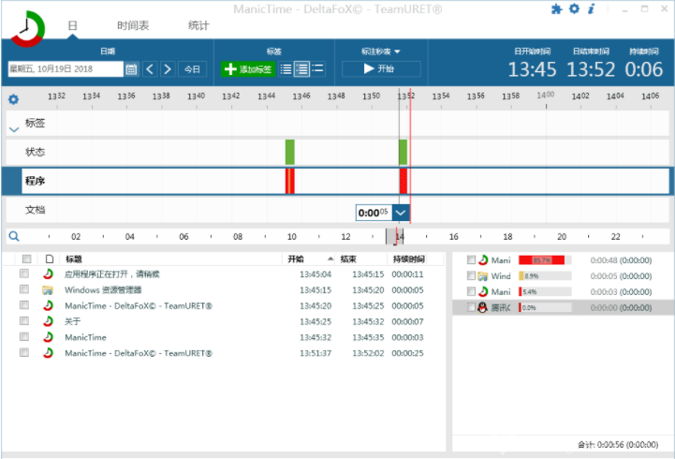Image resolution: width=675 pixels, height=459 pixels.
Task: Click the 8.9% Wind usage bar
Action: 545,276
